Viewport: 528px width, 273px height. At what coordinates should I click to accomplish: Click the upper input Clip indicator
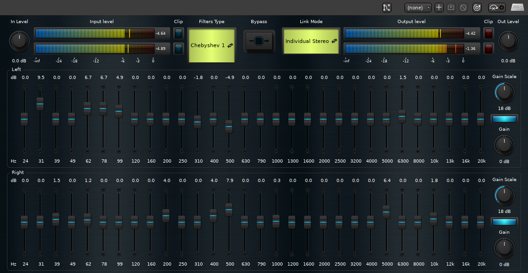(x=179, y=33)
